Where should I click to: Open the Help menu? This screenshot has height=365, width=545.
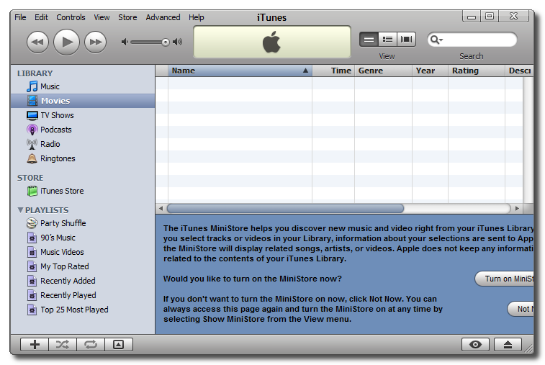point(196,17)
